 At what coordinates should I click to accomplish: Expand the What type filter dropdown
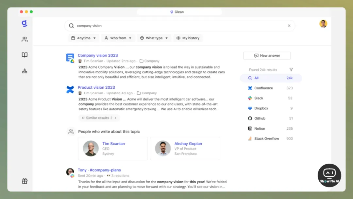point(154,38)
